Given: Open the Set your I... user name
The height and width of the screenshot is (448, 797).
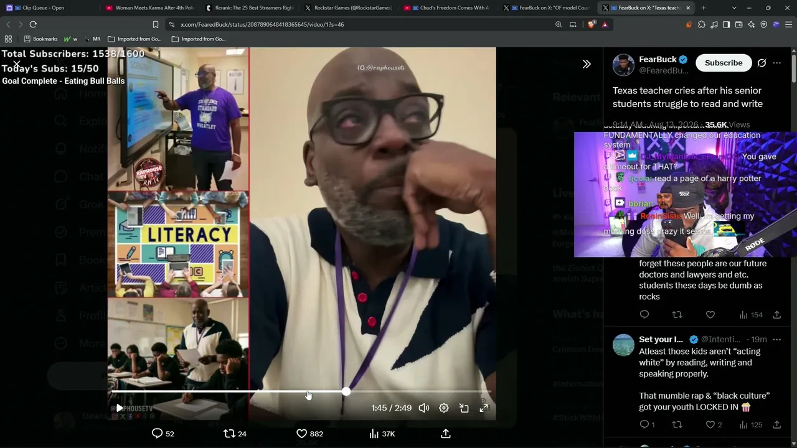Looking at the screenshot, I should [661, 340].
